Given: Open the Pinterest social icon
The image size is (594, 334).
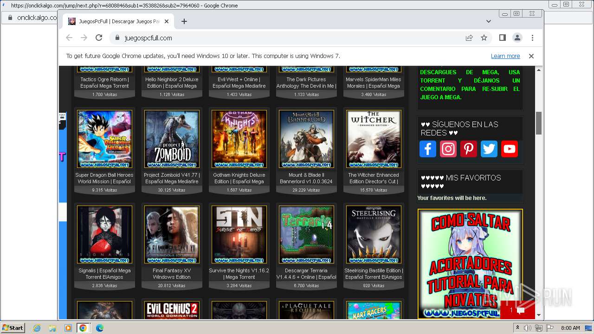Looking at the screenshot, I should coord(469,149).
